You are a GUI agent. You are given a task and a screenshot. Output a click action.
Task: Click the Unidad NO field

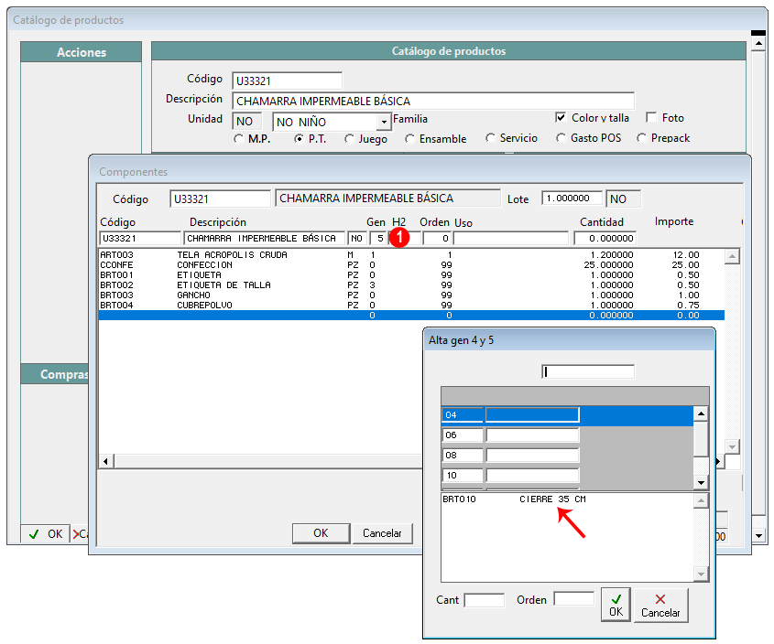point(246,122)
